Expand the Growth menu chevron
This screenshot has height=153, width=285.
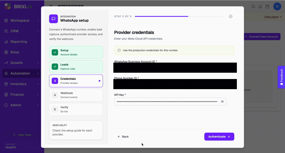point(38,63)
